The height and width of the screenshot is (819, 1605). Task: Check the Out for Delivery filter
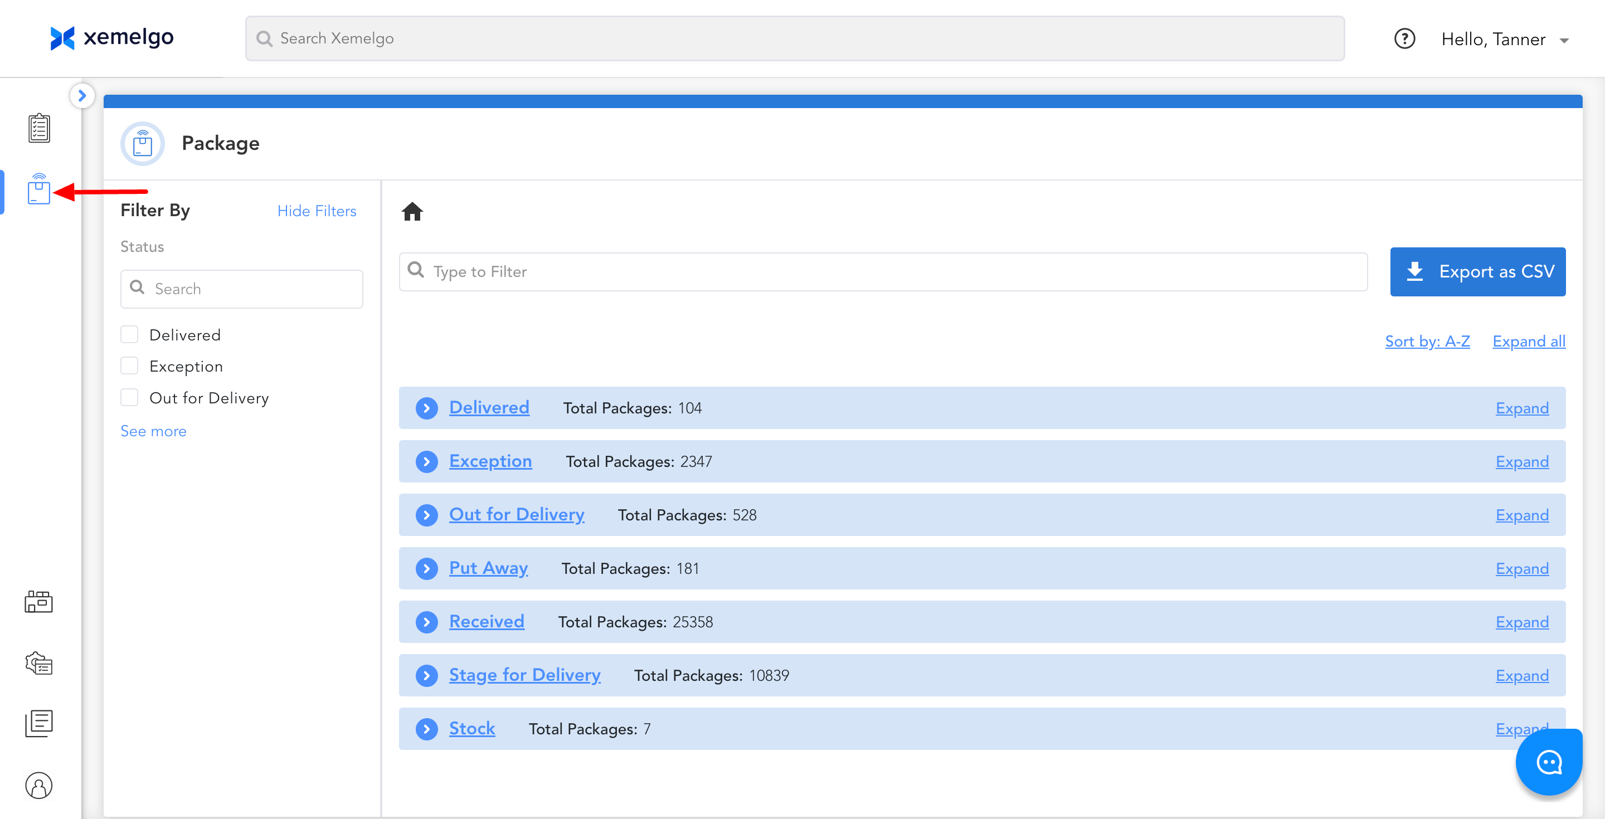tap(130, 398)
